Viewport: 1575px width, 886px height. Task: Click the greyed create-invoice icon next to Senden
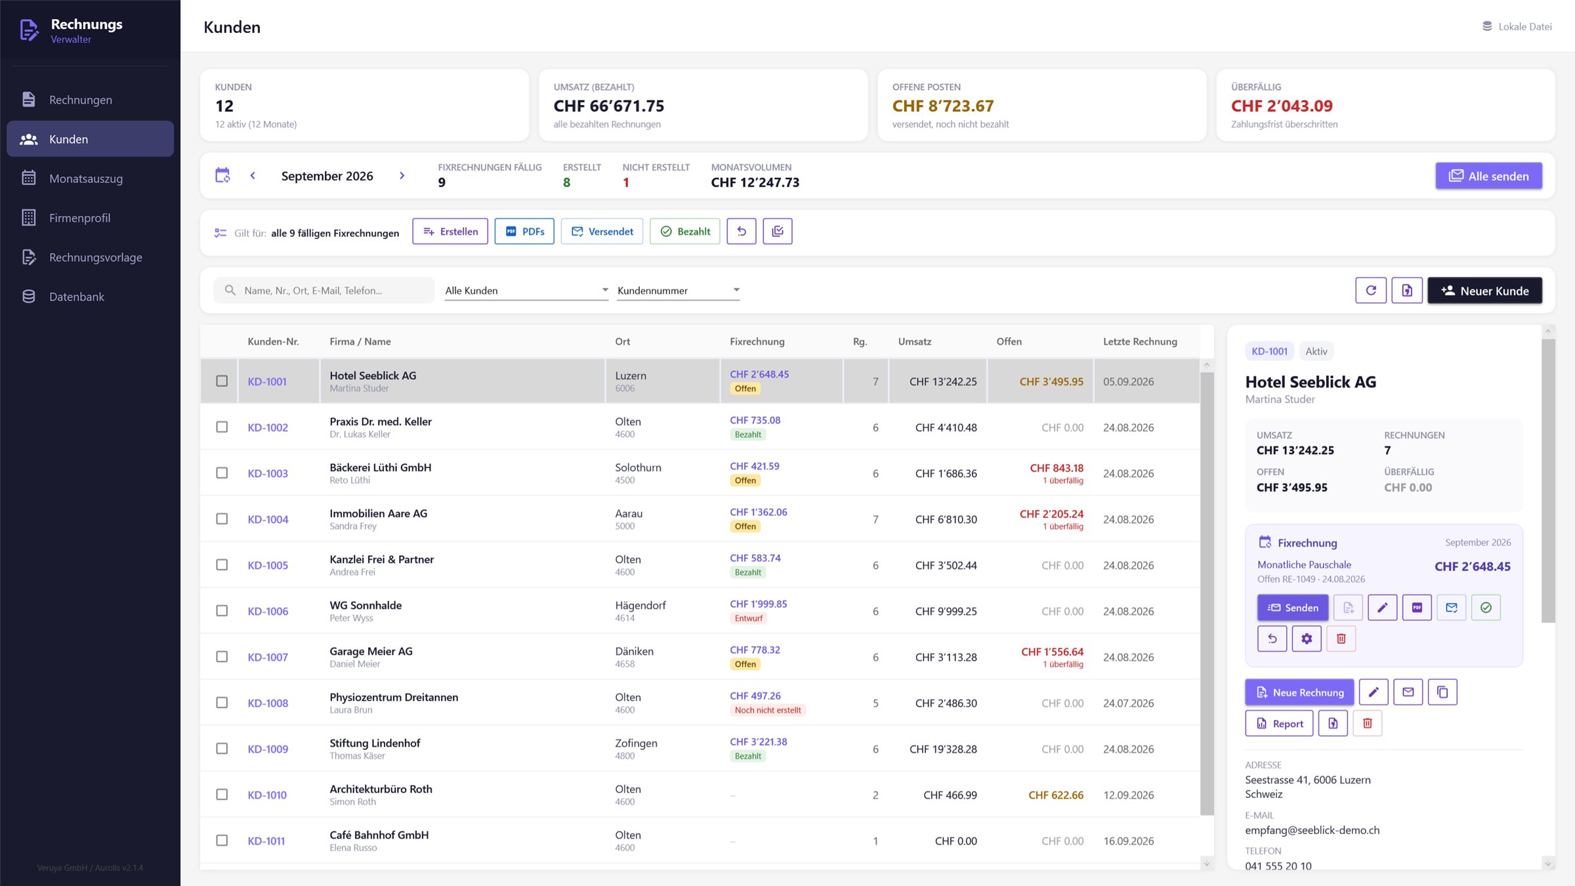click(1348, 608)
